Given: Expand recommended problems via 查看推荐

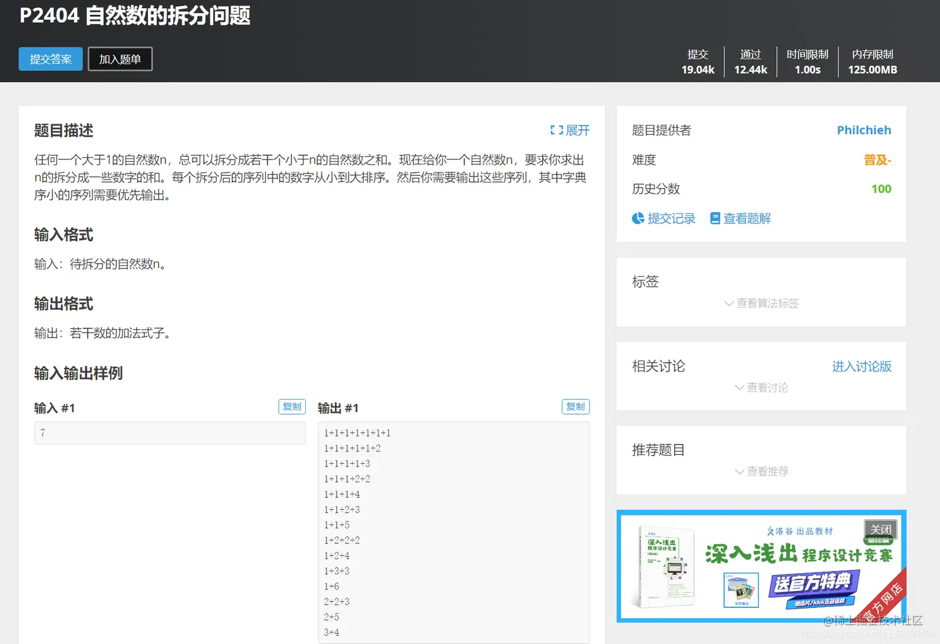Looking at the screenshot, I should pyautogui.click(x=768, y=471).
